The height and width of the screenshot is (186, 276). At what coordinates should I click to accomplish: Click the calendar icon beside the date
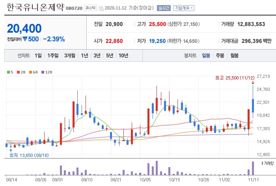click(101, 8)
